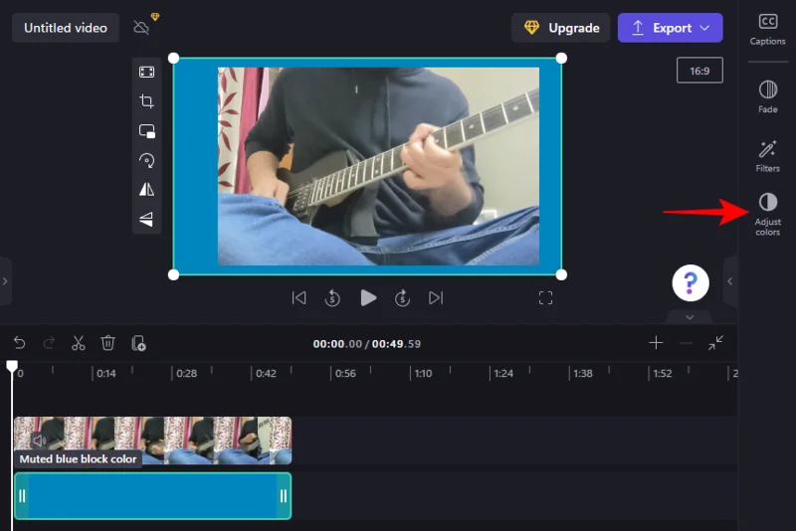Expand the left sidebar panel
Image resolution: width=796 pixels, height=531 pixels.
pyautogui.click(x=5, y=281)
